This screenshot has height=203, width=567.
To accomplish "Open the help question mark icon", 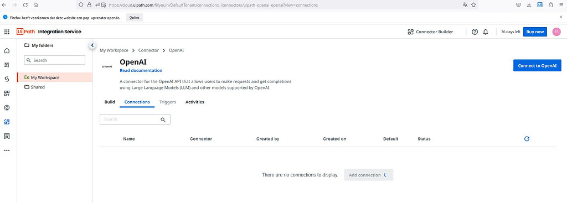I will coord(475,32).
